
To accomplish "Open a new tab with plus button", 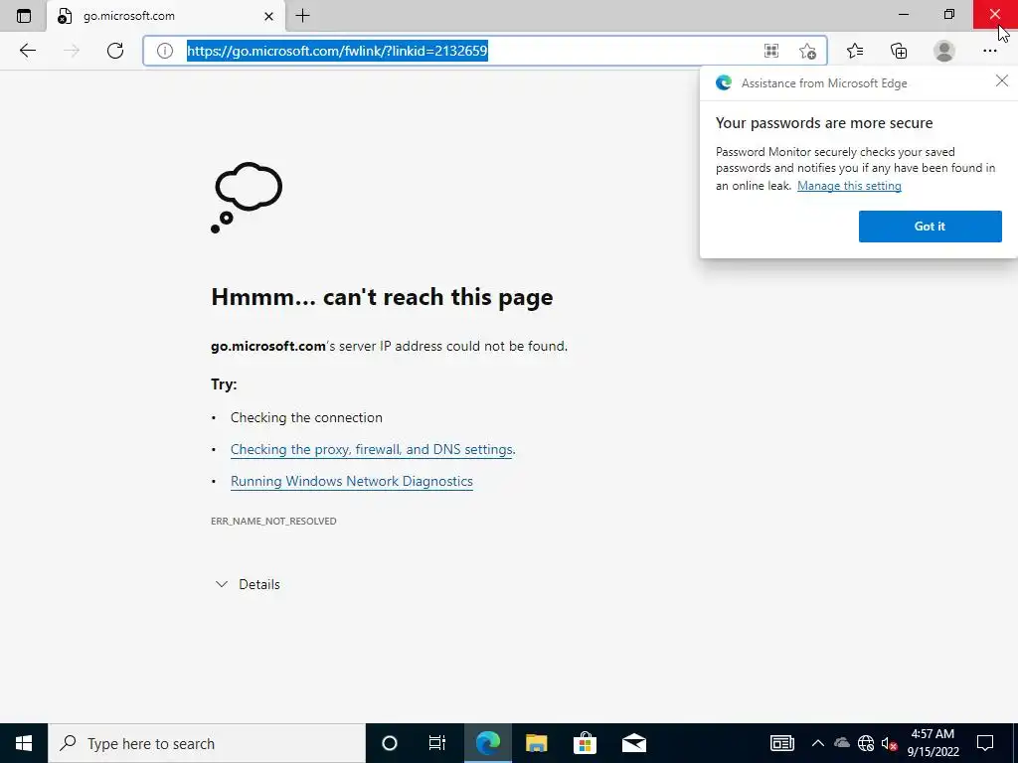I will point(302,16).
